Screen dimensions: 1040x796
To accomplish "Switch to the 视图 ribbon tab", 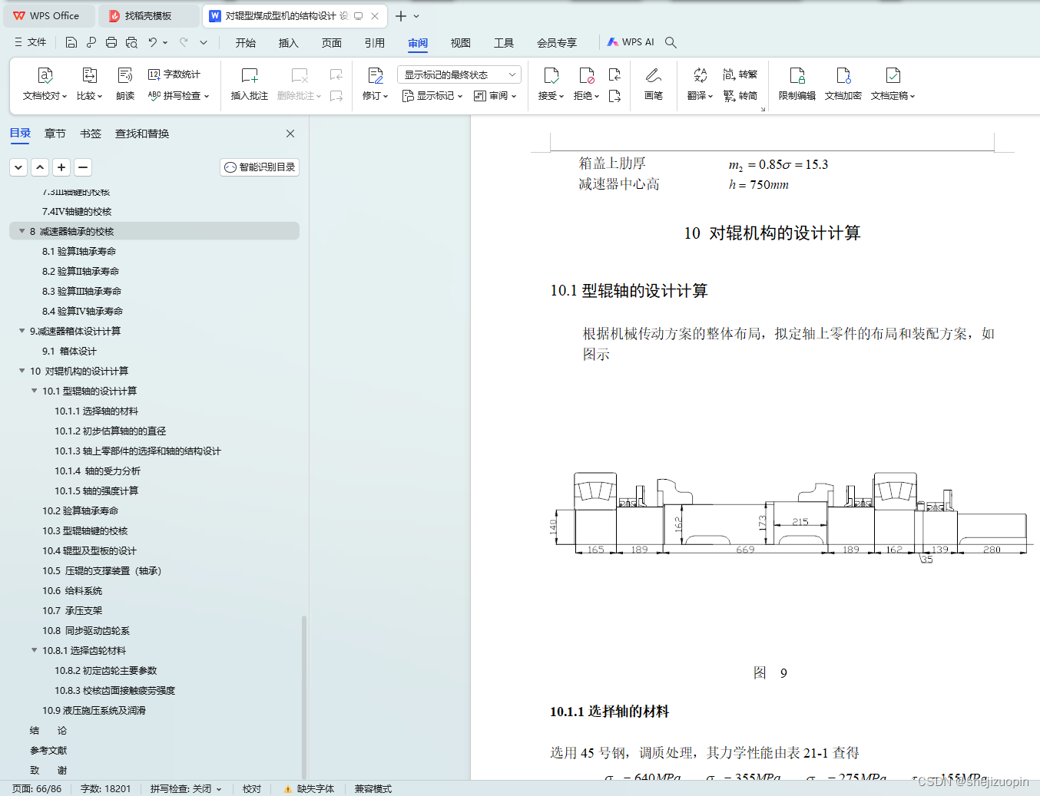I will [x=461, y=43].
